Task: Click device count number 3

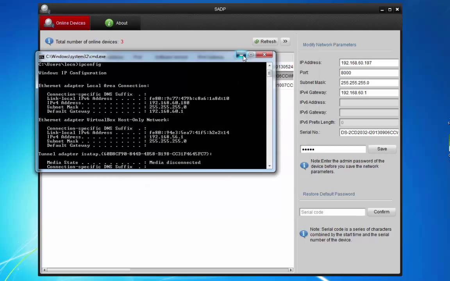Action: (x=122, y=42)
